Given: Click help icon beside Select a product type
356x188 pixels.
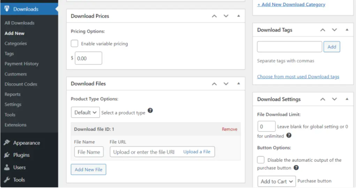Looking at the screenshot, I should pyautogui.click(x=150, y=111).
